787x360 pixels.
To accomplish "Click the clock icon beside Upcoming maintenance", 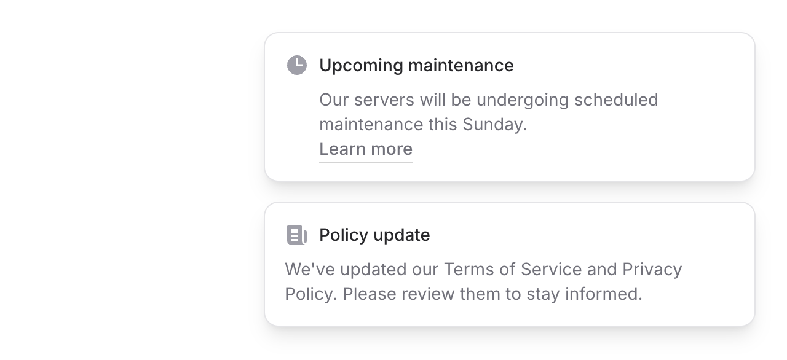I will pyautogui.click(x=297, y=65).
